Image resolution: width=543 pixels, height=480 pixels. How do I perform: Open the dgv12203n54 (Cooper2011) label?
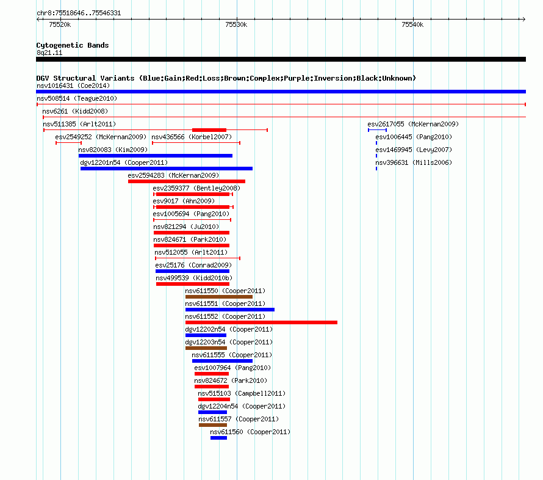pos(229,342)
